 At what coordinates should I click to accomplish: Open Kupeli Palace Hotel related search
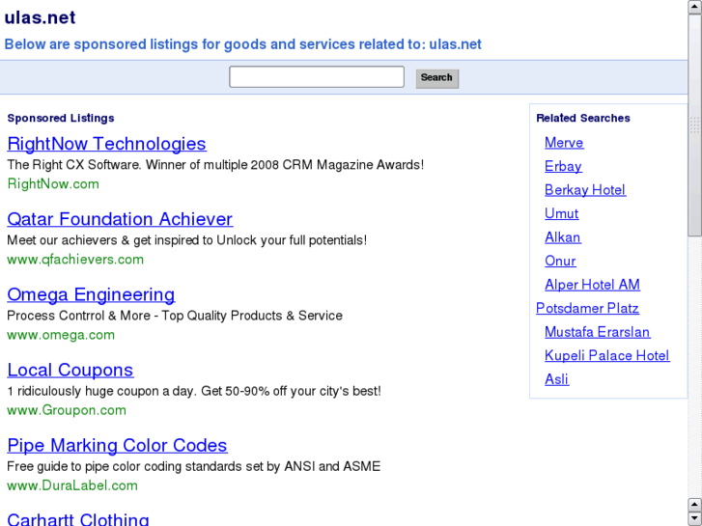(606, 356)
